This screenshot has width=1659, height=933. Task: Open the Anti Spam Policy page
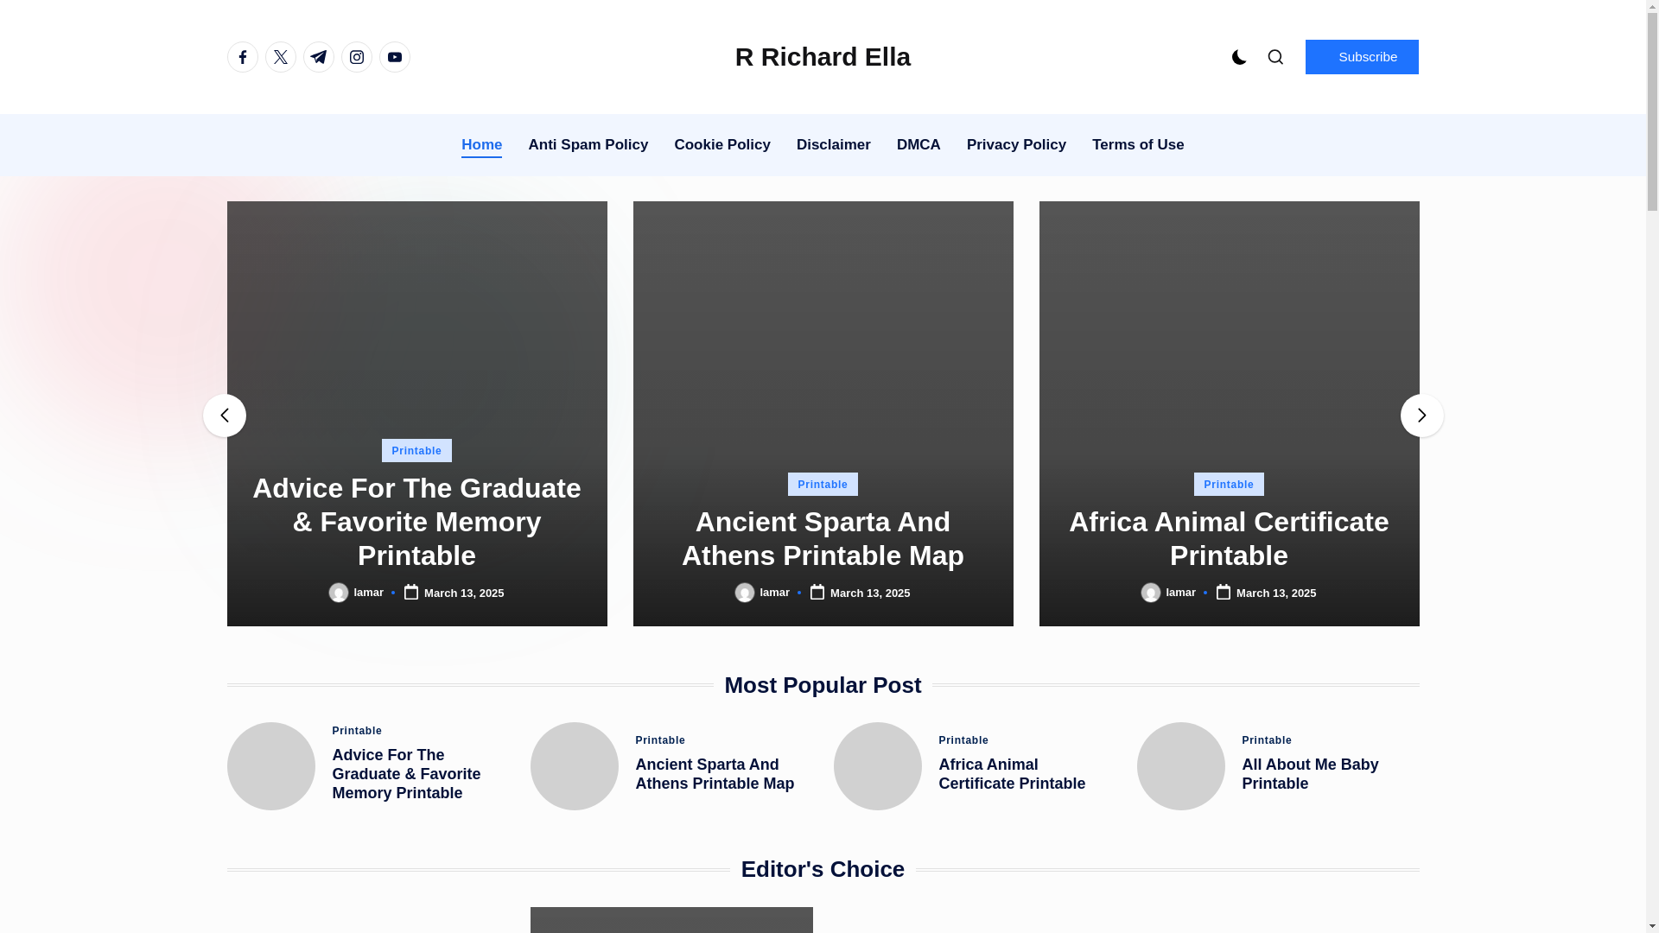pos(588,145)
